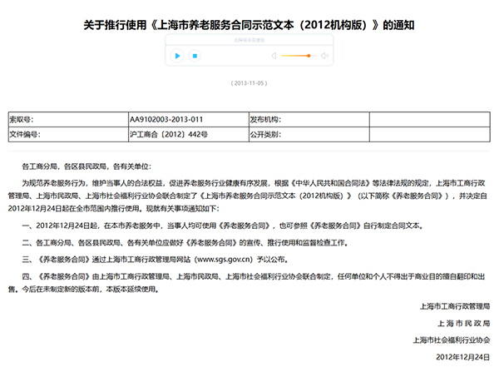Stop the audio playback
499x367 pixels.
(195, 56)
